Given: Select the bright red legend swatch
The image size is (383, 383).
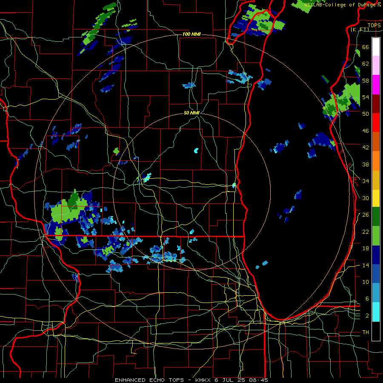Looking at the screenshot, I should click(376, 123).
